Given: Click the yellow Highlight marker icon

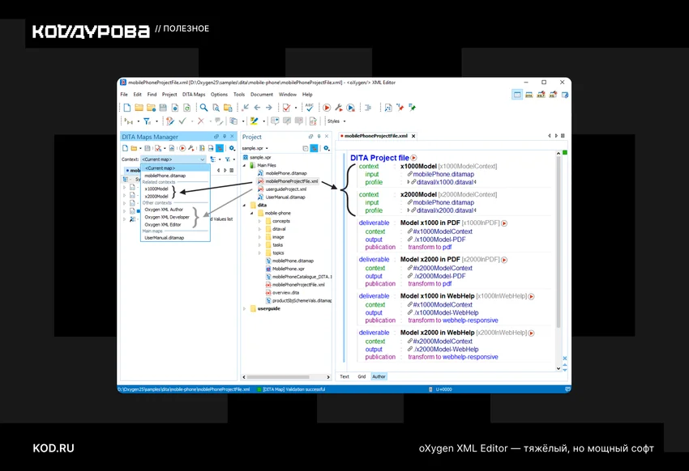Looking at the screenshot, I should click(254, 121).
